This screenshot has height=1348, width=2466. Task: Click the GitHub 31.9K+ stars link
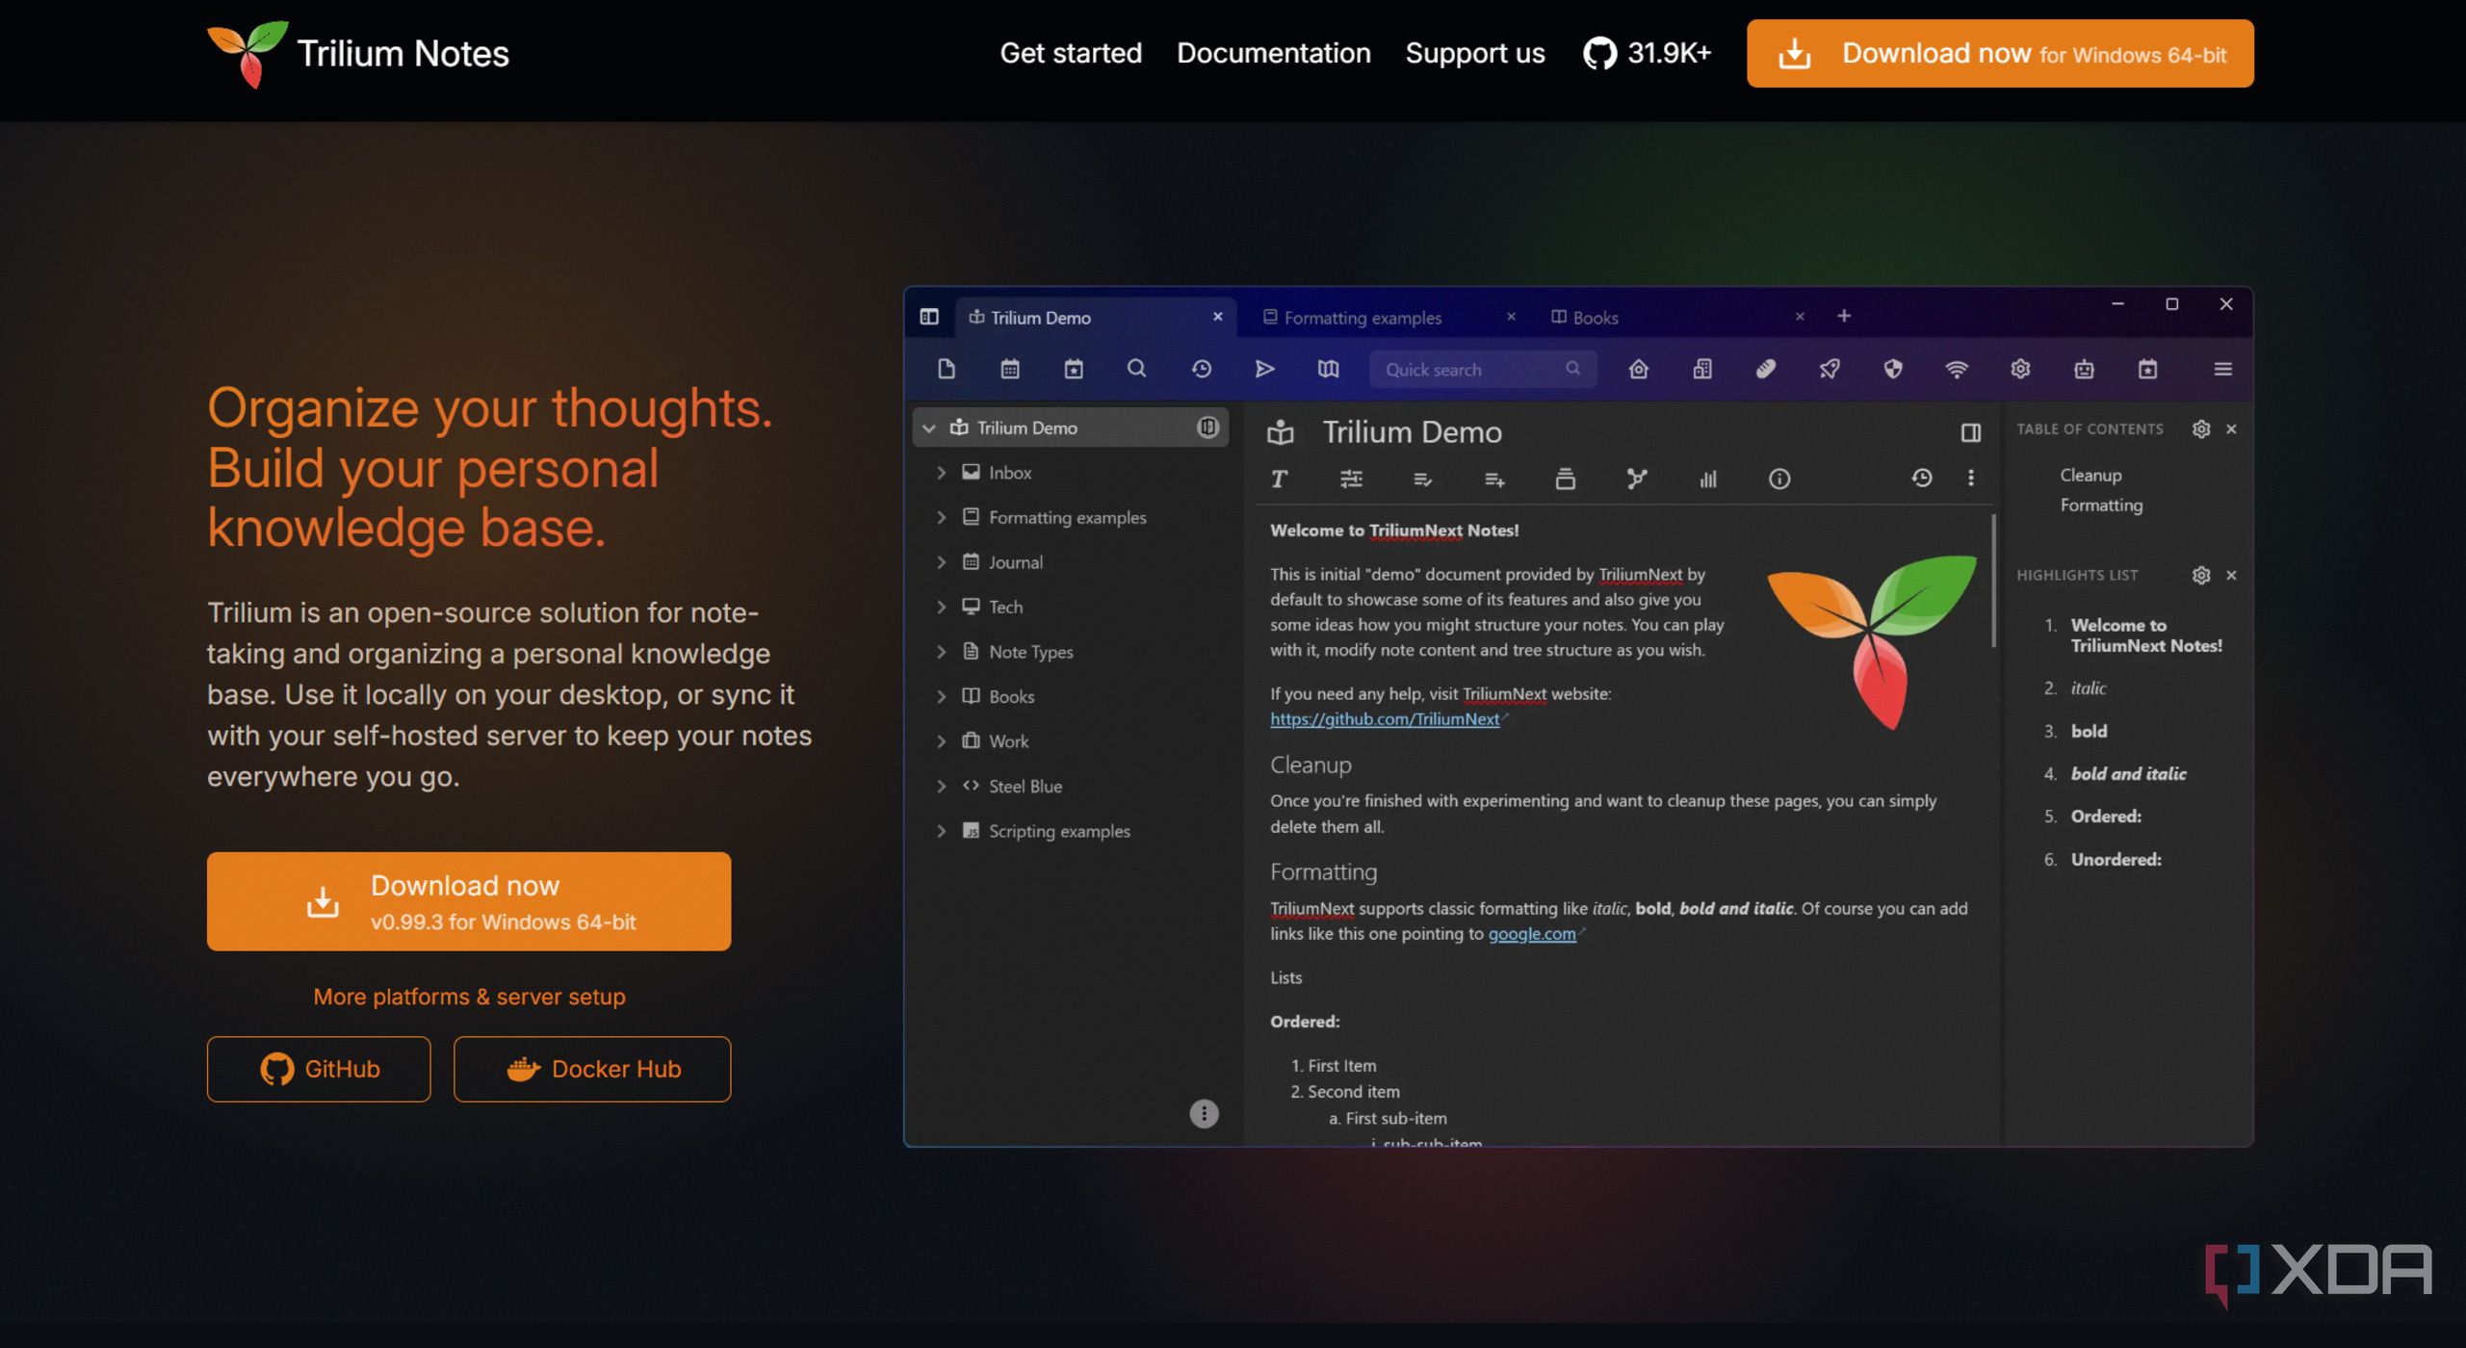1647,53
